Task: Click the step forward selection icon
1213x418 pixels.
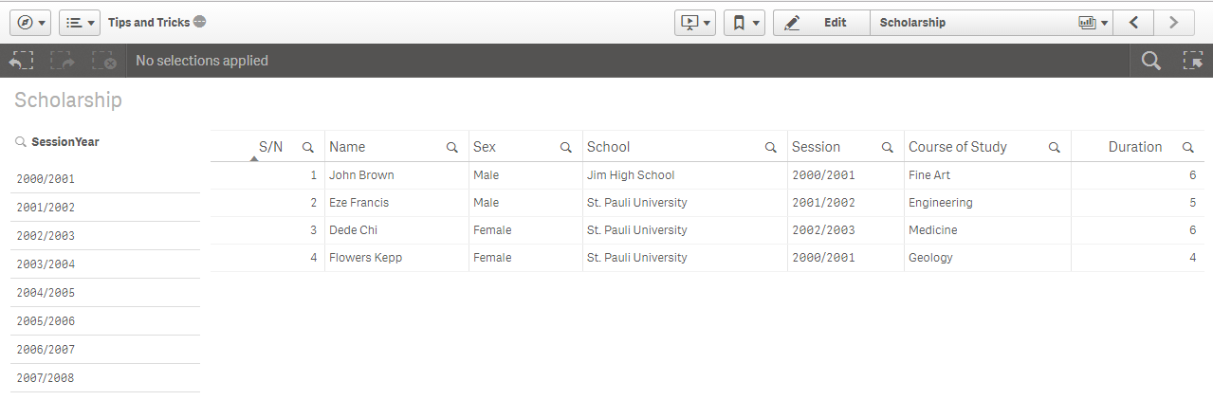Action: (x=63, y=61)
